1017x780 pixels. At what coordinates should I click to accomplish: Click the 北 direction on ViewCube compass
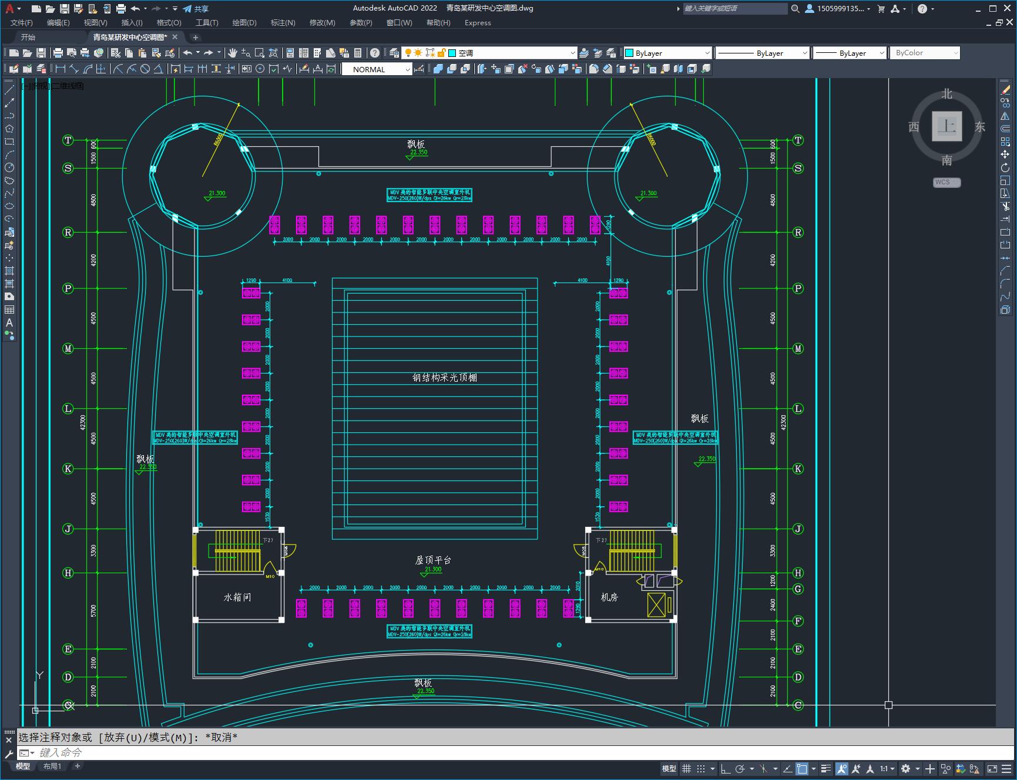pos(946,94)
